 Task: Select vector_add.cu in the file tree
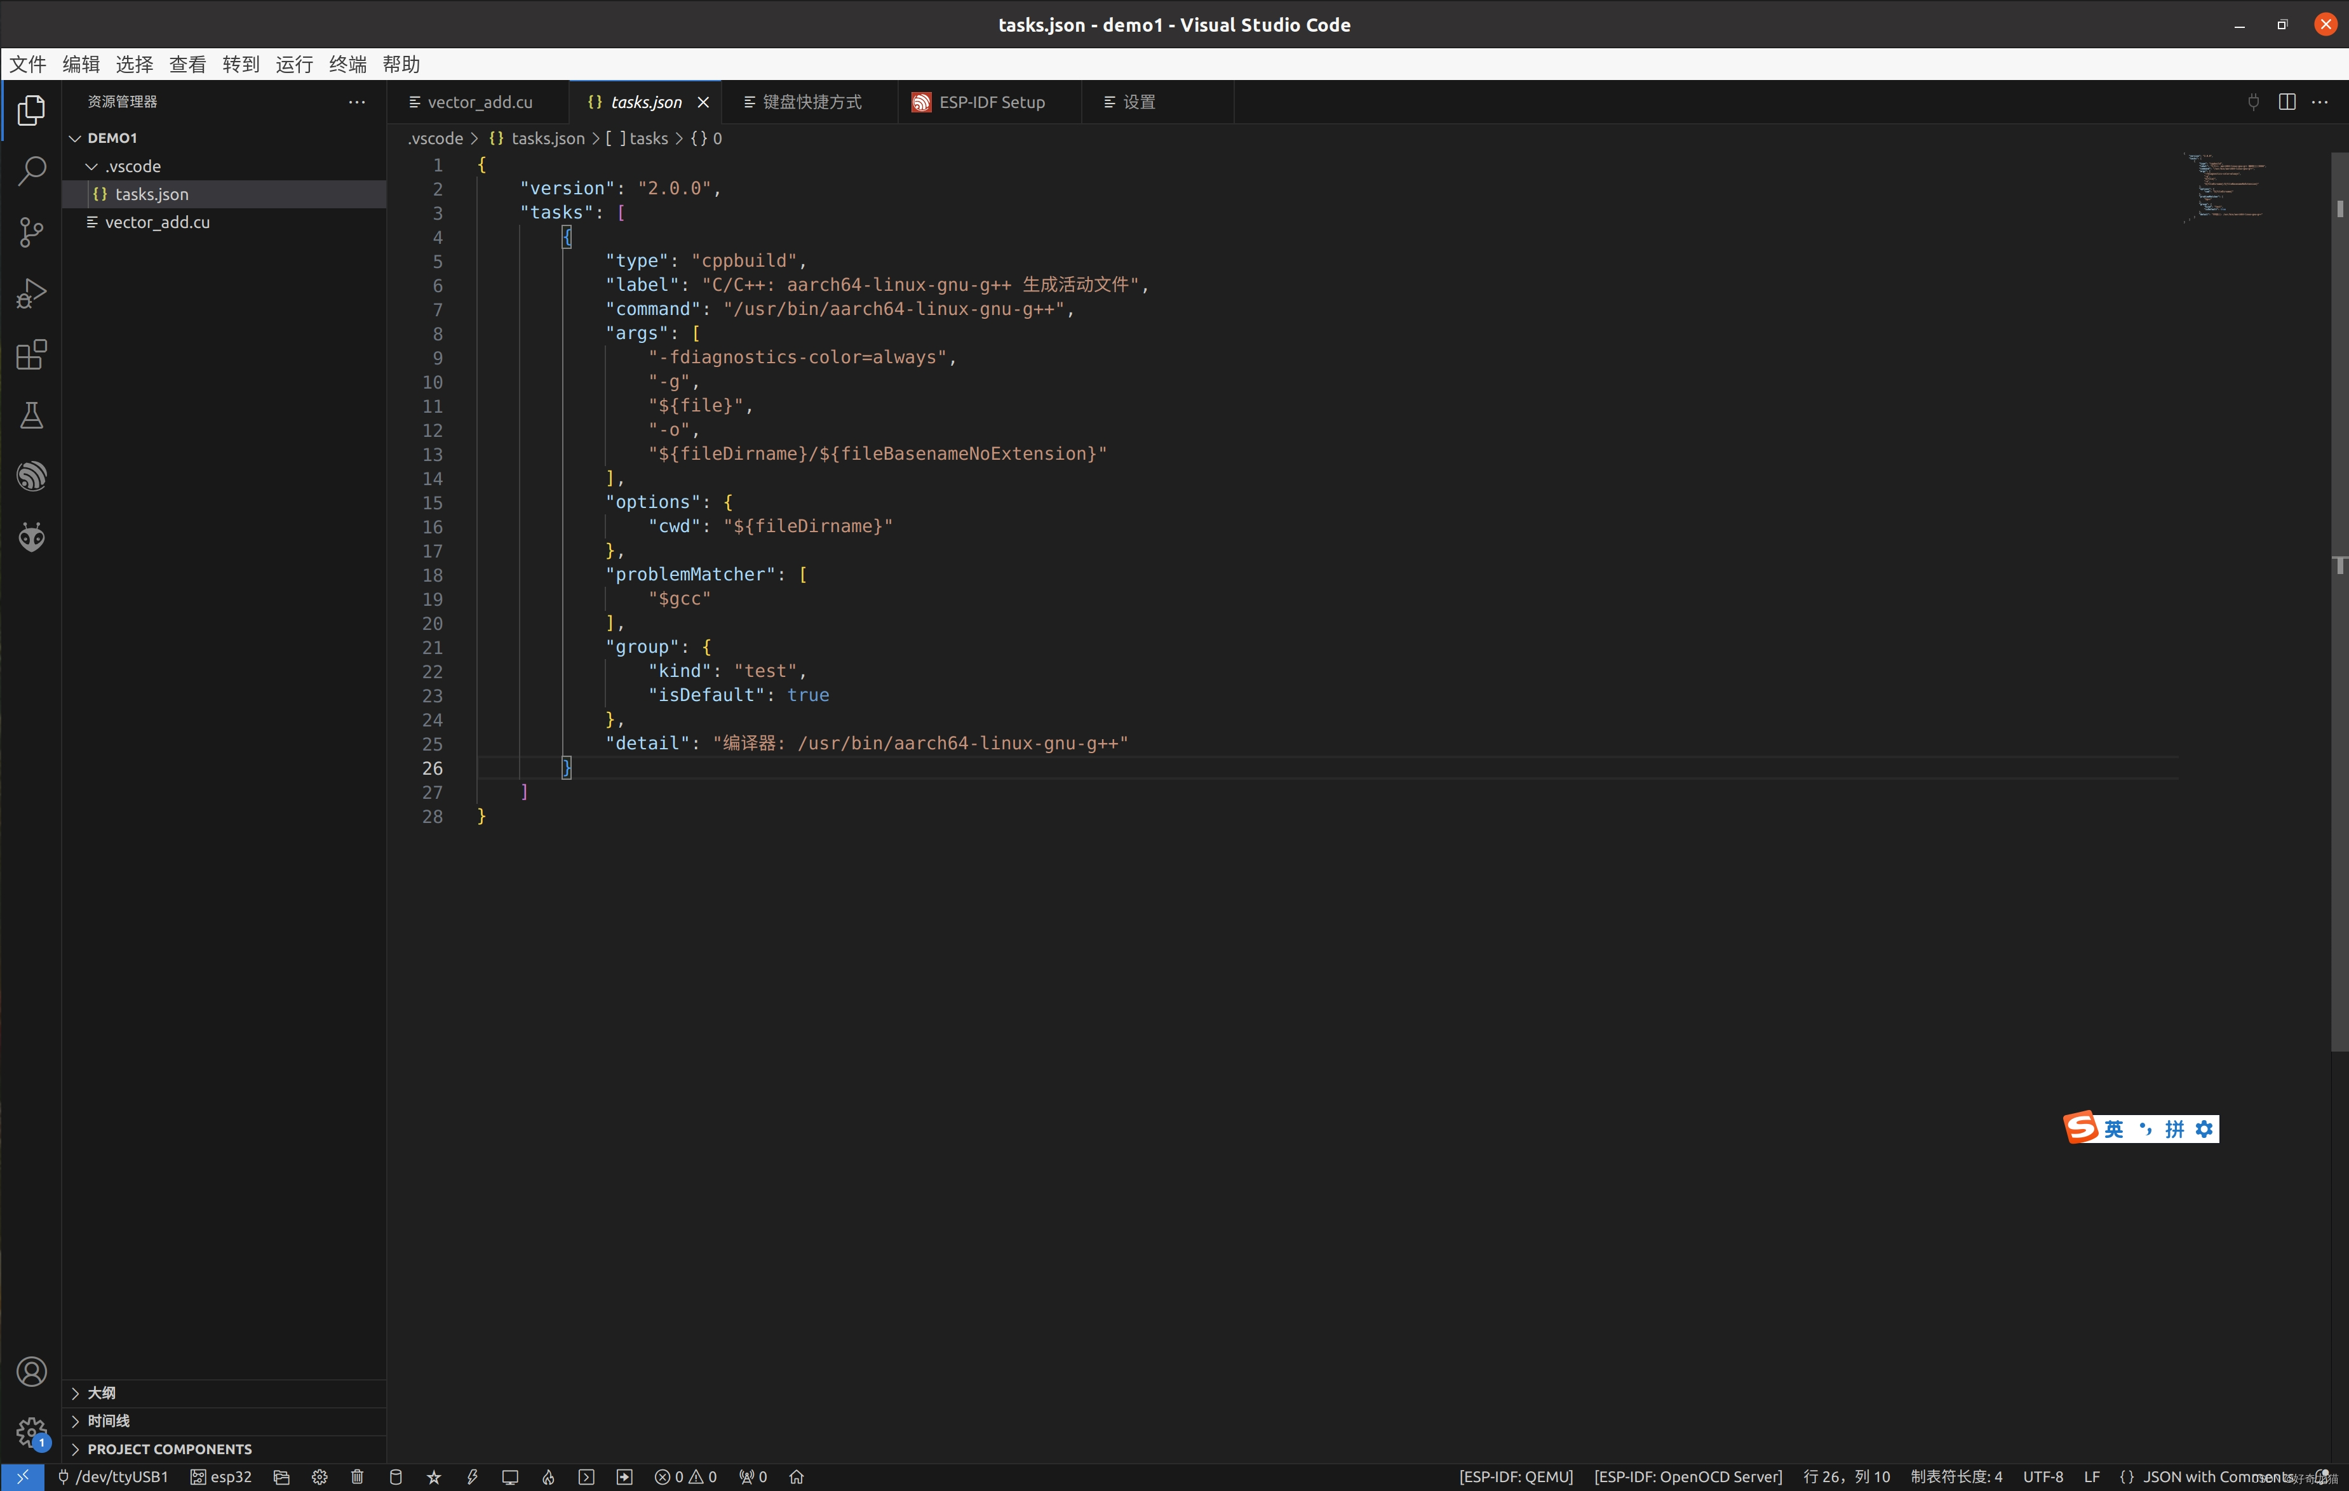pos(224,222)
